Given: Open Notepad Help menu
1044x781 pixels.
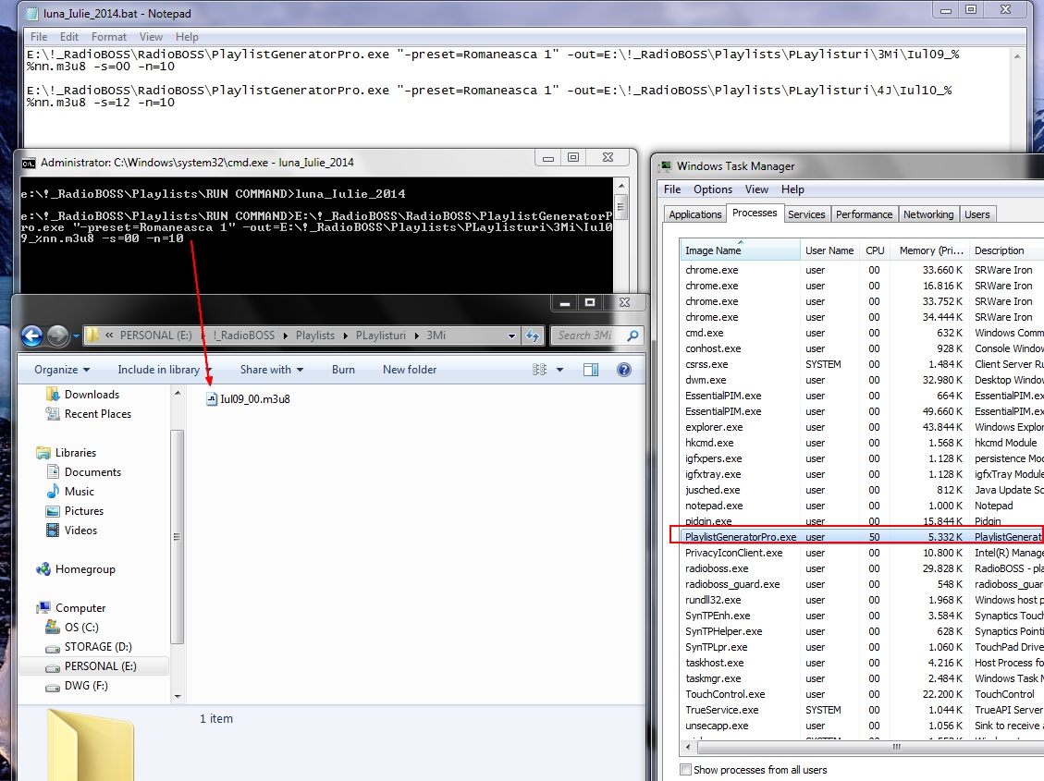Looking at the screenshot, I should pyautogui.click(x=187, y=37).
